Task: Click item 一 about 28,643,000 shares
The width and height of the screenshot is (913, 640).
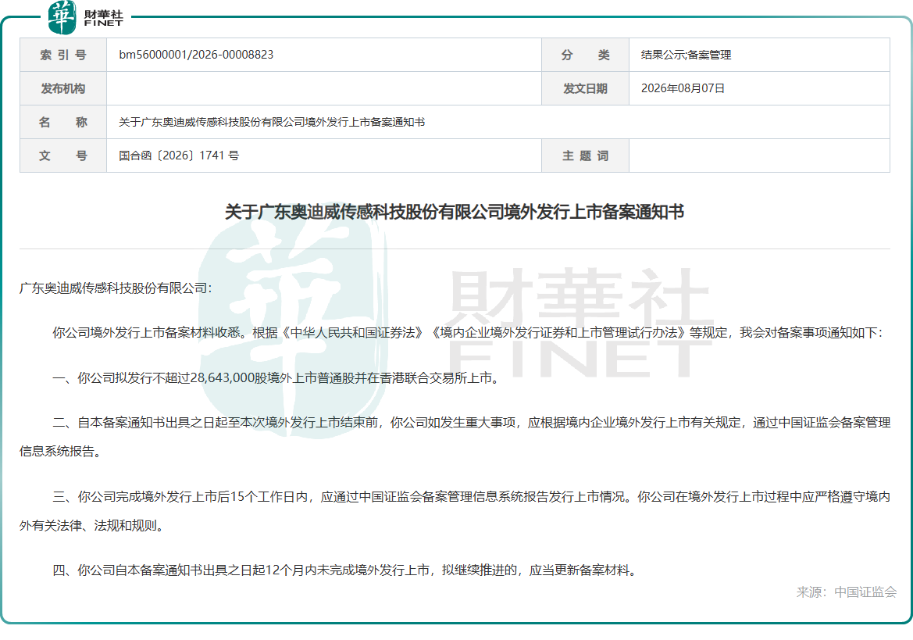Action: coord(276,378)
